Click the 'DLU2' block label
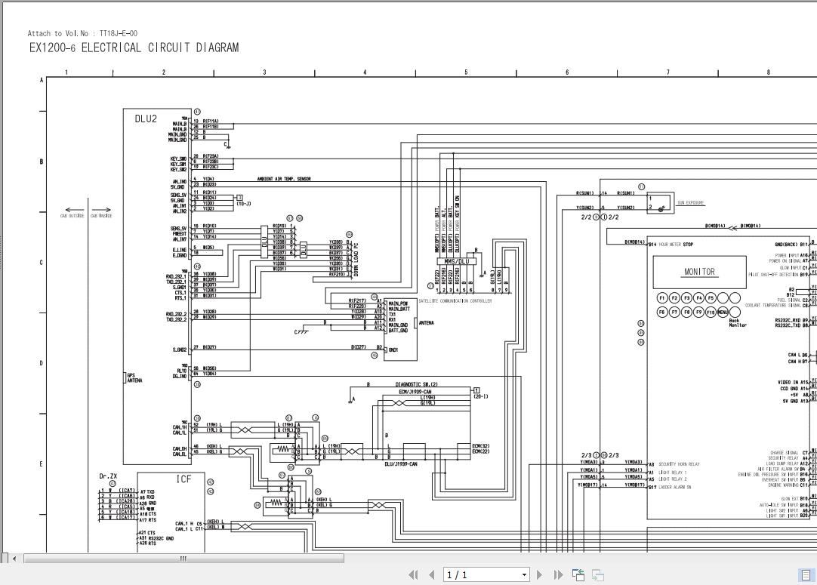 click(x=146, y=119)
